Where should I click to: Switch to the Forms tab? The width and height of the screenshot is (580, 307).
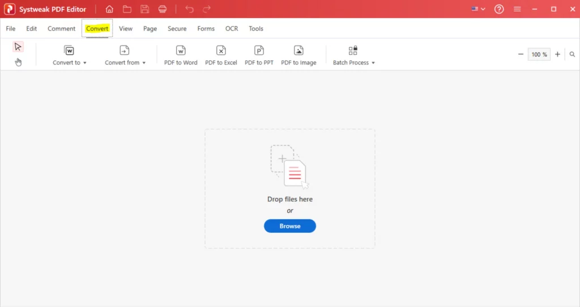[206, 28]
